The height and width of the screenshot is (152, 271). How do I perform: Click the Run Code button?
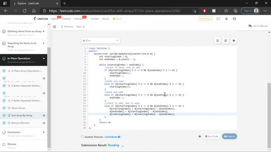212,136
